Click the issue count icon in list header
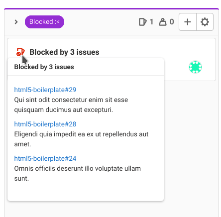 [142, 22]
